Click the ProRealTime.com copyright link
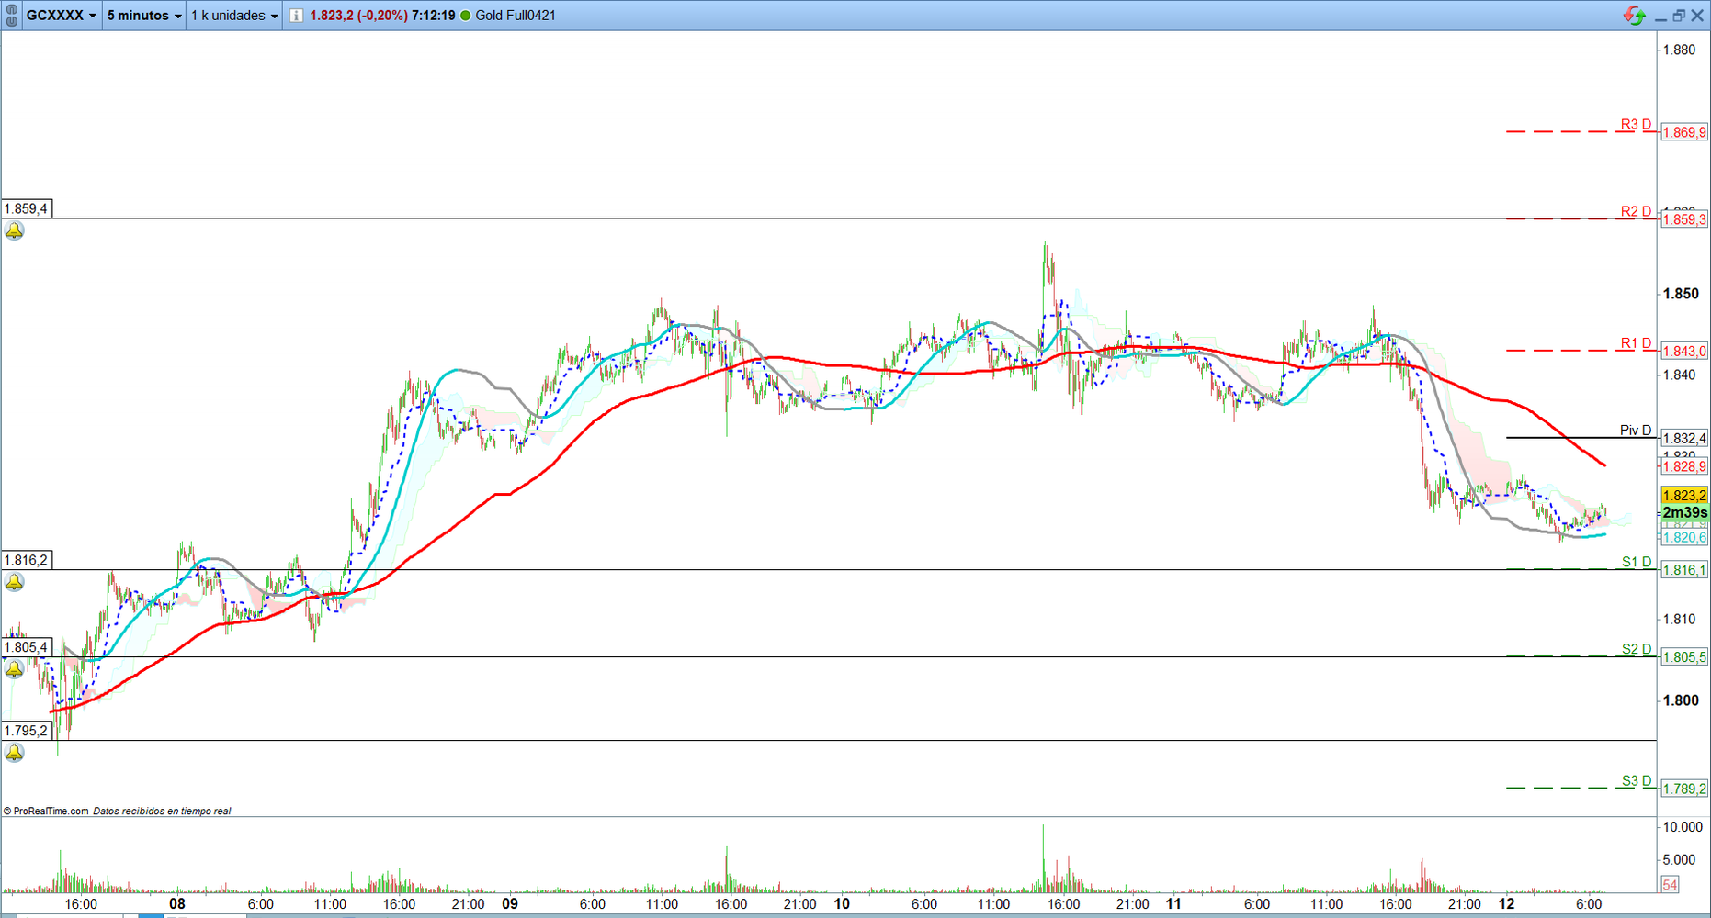Screen dimensions: 1711x918 [x=46, y=811]
